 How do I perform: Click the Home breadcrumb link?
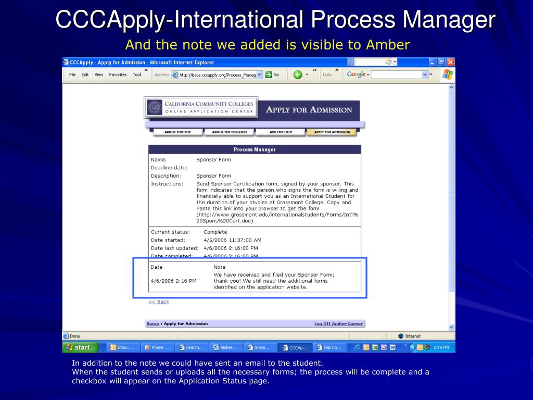[x=153, y=323]
